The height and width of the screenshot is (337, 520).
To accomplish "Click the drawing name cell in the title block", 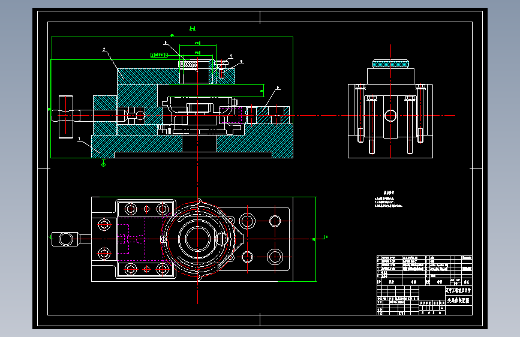I will (459, 300).
